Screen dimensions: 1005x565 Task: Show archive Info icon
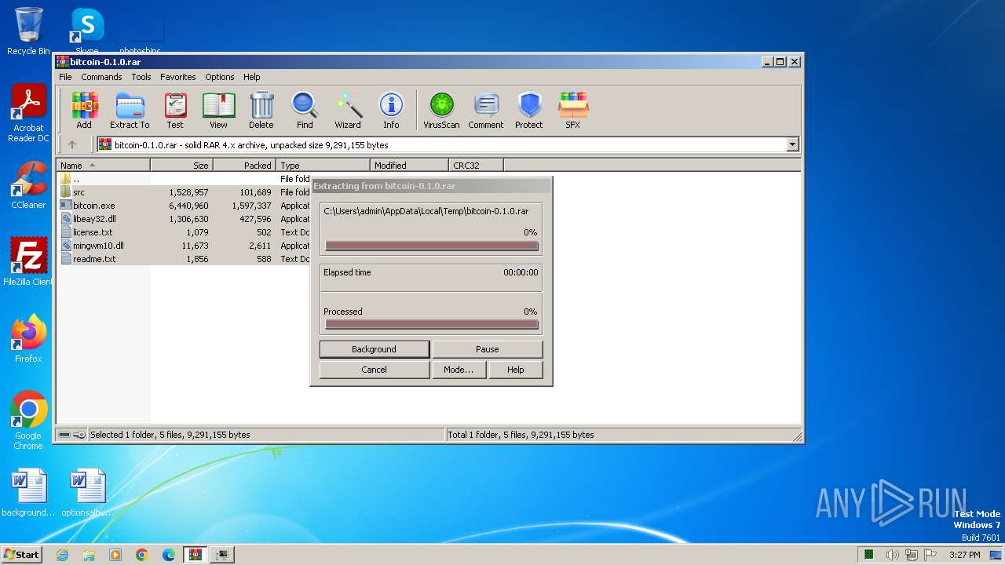pos(391,110)
